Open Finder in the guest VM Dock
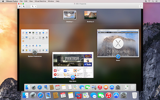The image size is (160, 100). pos(28,87)
